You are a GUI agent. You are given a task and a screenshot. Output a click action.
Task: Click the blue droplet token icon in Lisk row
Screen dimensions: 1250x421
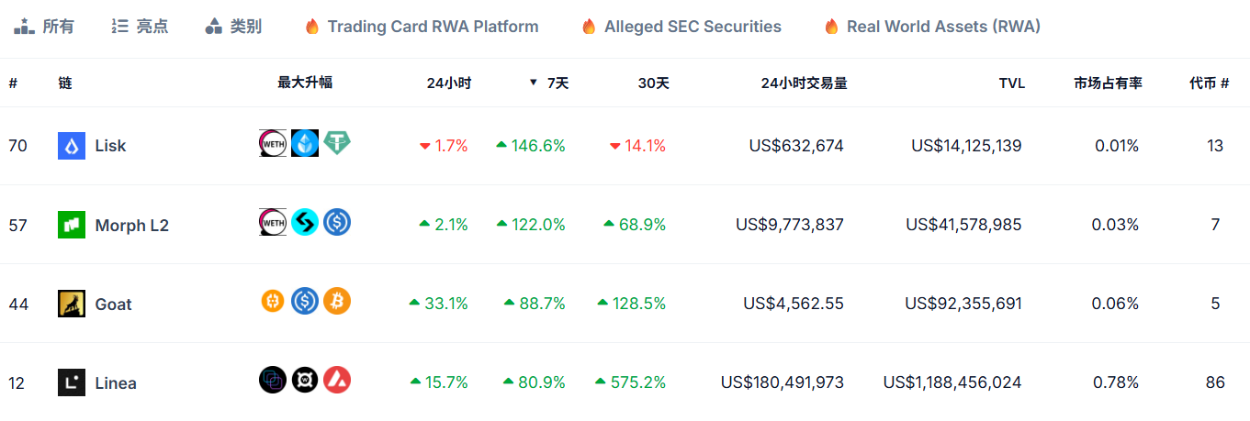pos(305,143)
